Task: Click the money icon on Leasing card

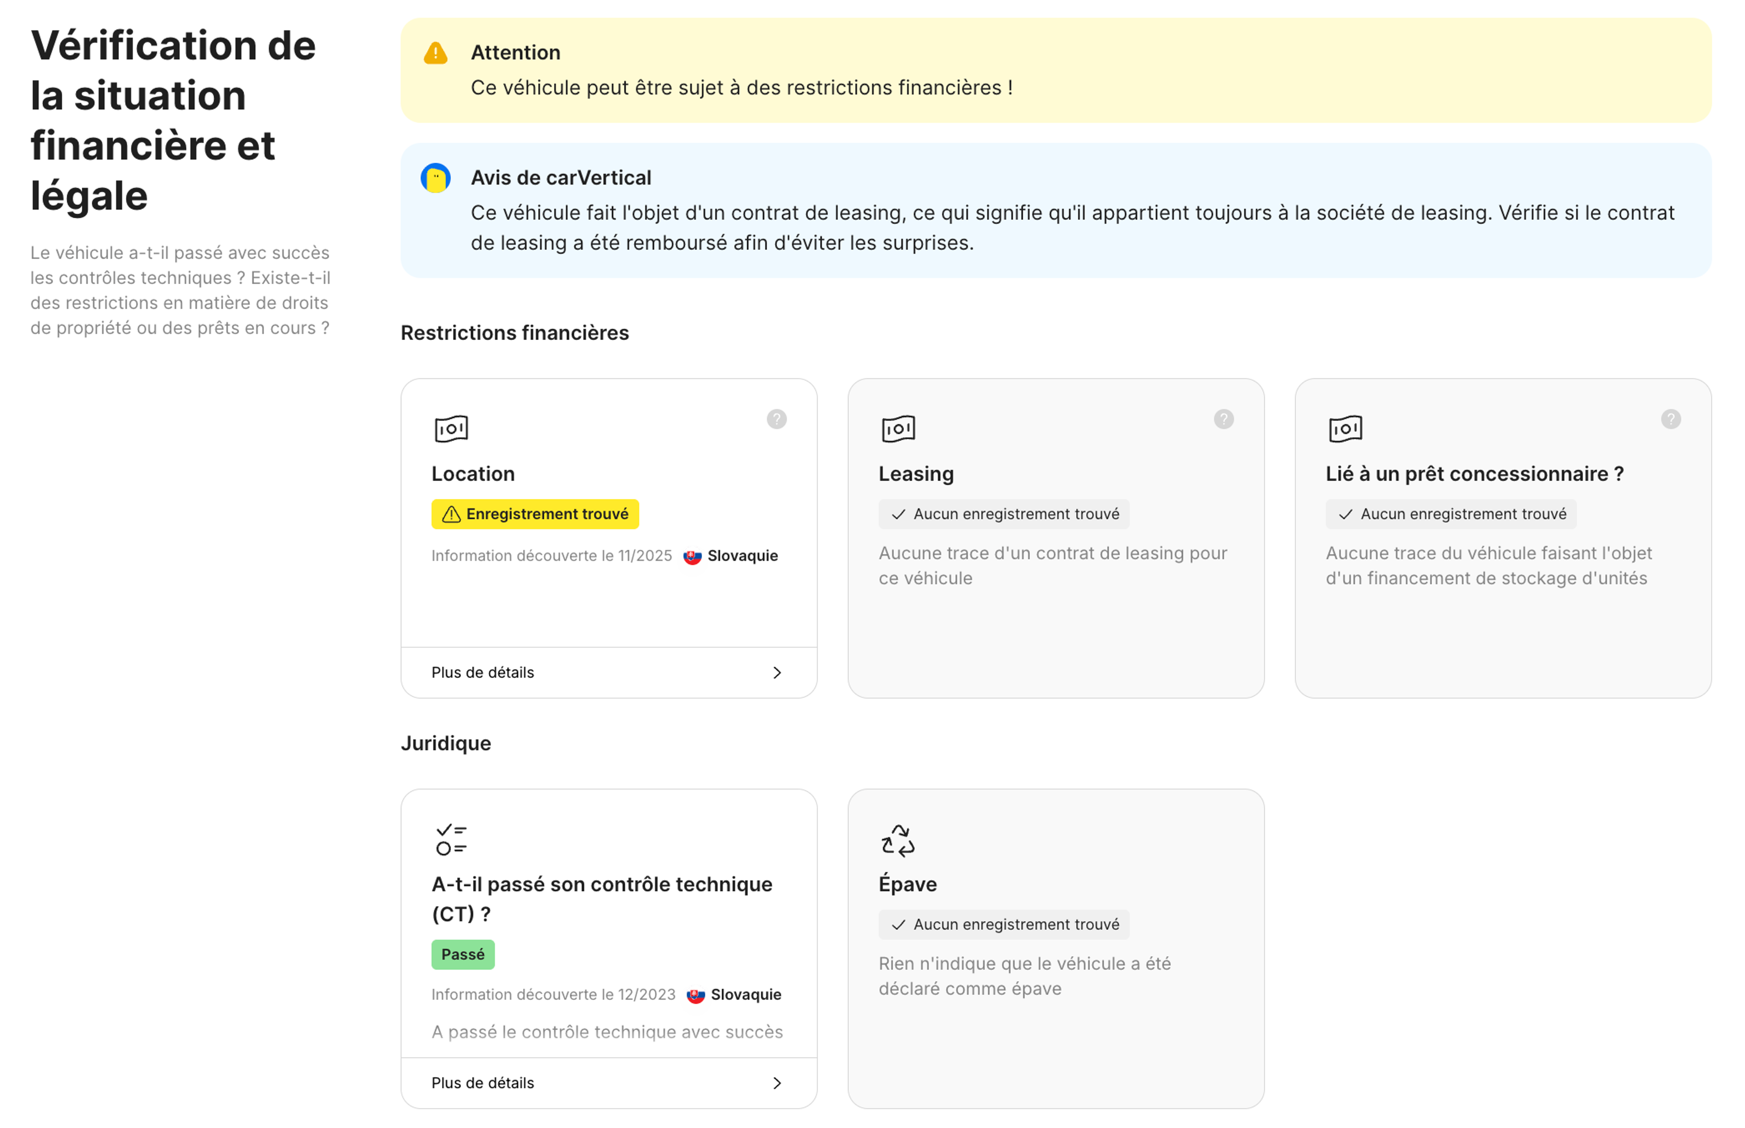Action: tap(898, 429)
